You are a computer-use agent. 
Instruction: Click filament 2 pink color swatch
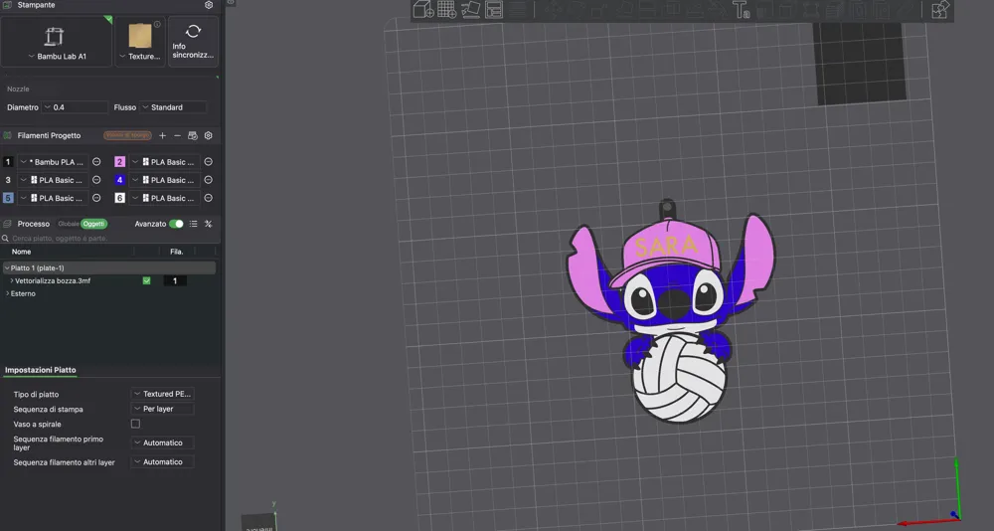pos(119,162)
